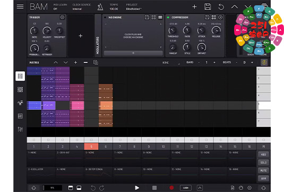This screenshot has height=192, width=284.
Task: Save the project with top floppy icon
Action: click(x=208, y=7)
